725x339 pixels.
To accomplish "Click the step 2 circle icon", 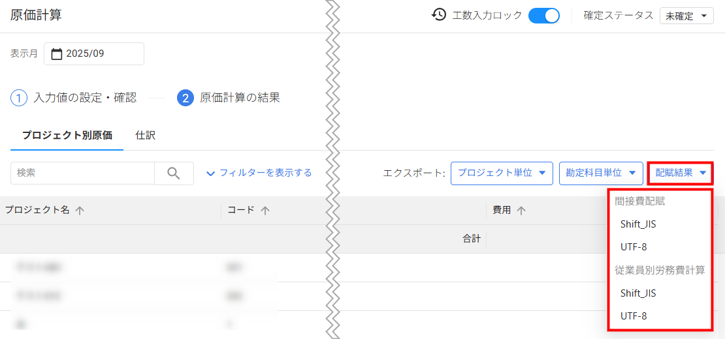I will point(185,98).
